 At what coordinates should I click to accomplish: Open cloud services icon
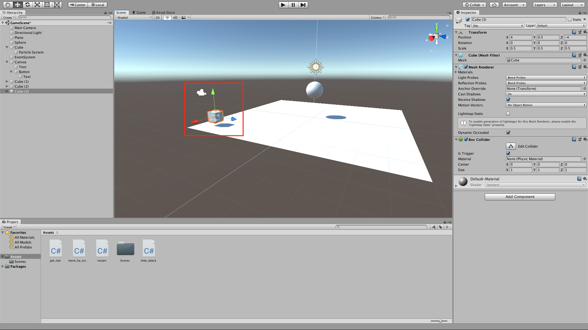[494, 5]
